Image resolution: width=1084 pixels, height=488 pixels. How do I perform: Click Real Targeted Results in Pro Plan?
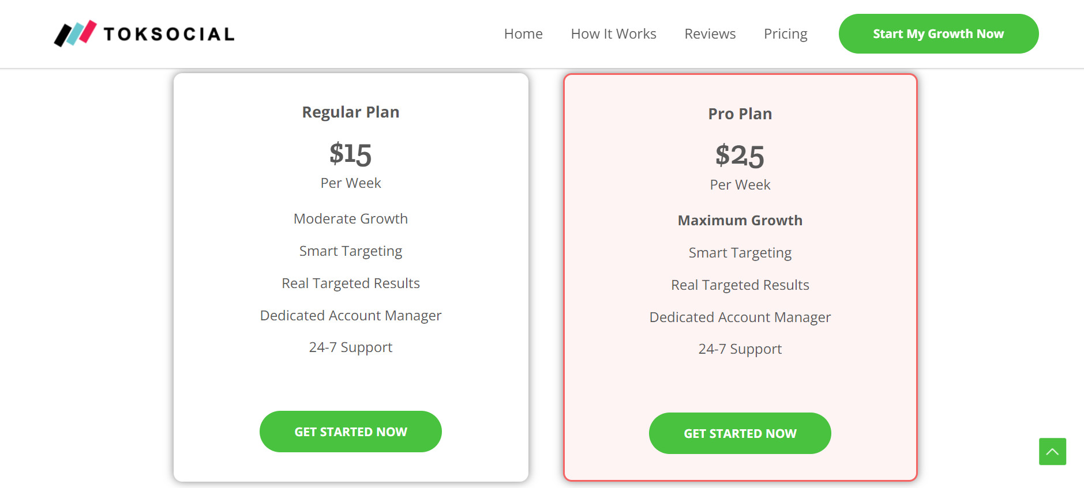point(740,285)
